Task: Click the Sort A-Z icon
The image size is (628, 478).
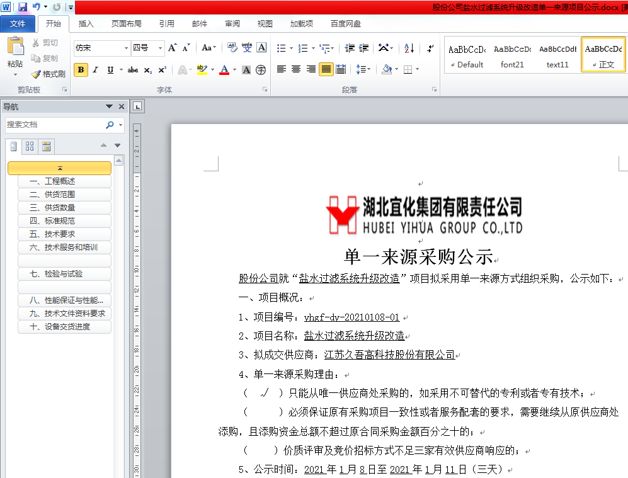Action: pyautogui.click(x=409, y=48)
